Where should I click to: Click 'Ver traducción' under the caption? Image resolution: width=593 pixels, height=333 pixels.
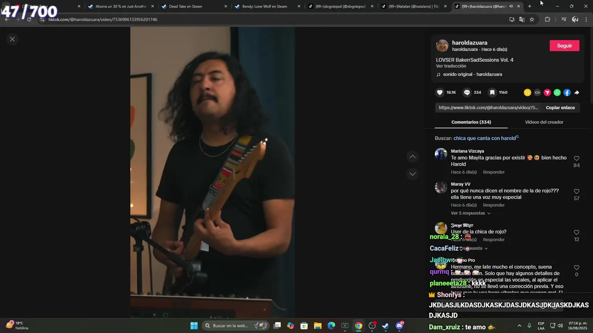point(451,66)
